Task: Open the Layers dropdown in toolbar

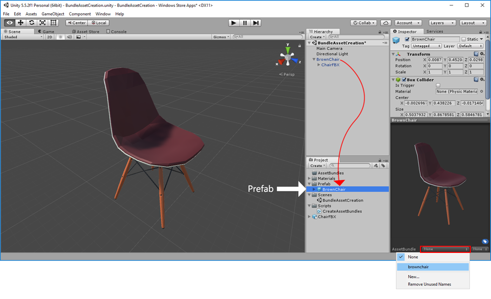Action: [x=442, y=23]
